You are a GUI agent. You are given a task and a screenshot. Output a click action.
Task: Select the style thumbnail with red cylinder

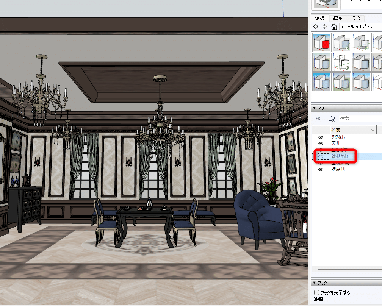322,42
